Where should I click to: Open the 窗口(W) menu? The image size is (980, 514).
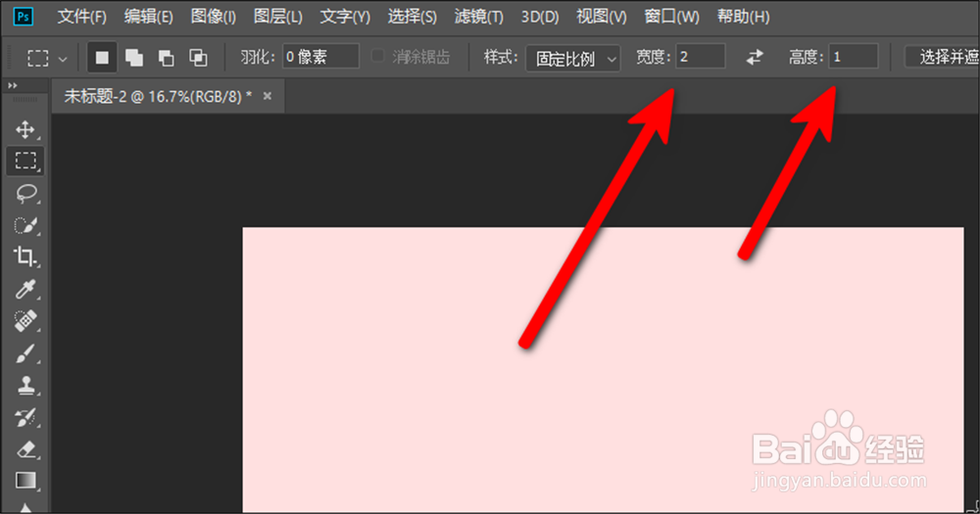(672, 17)
